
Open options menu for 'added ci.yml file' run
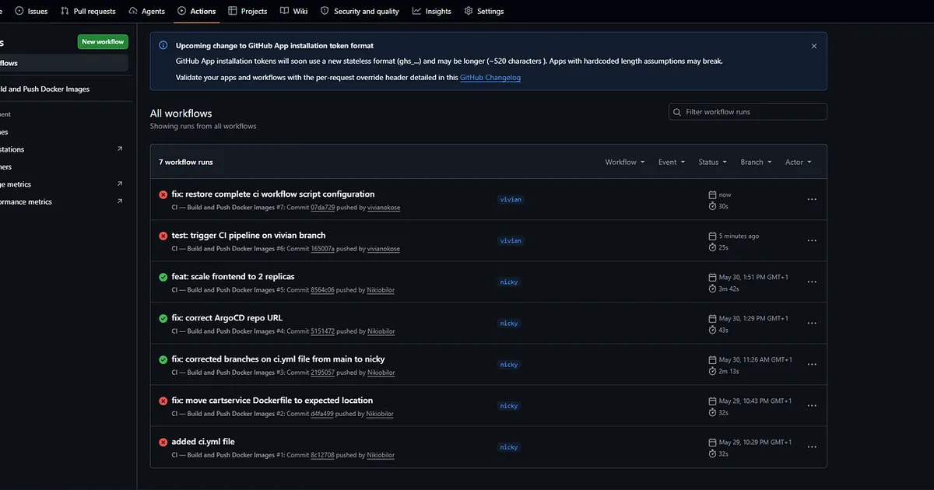(812, 446)
